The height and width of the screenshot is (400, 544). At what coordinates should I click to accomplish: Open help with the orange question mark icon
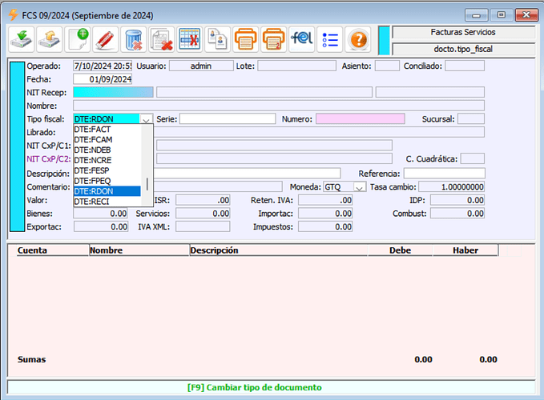tap(358, 38)
